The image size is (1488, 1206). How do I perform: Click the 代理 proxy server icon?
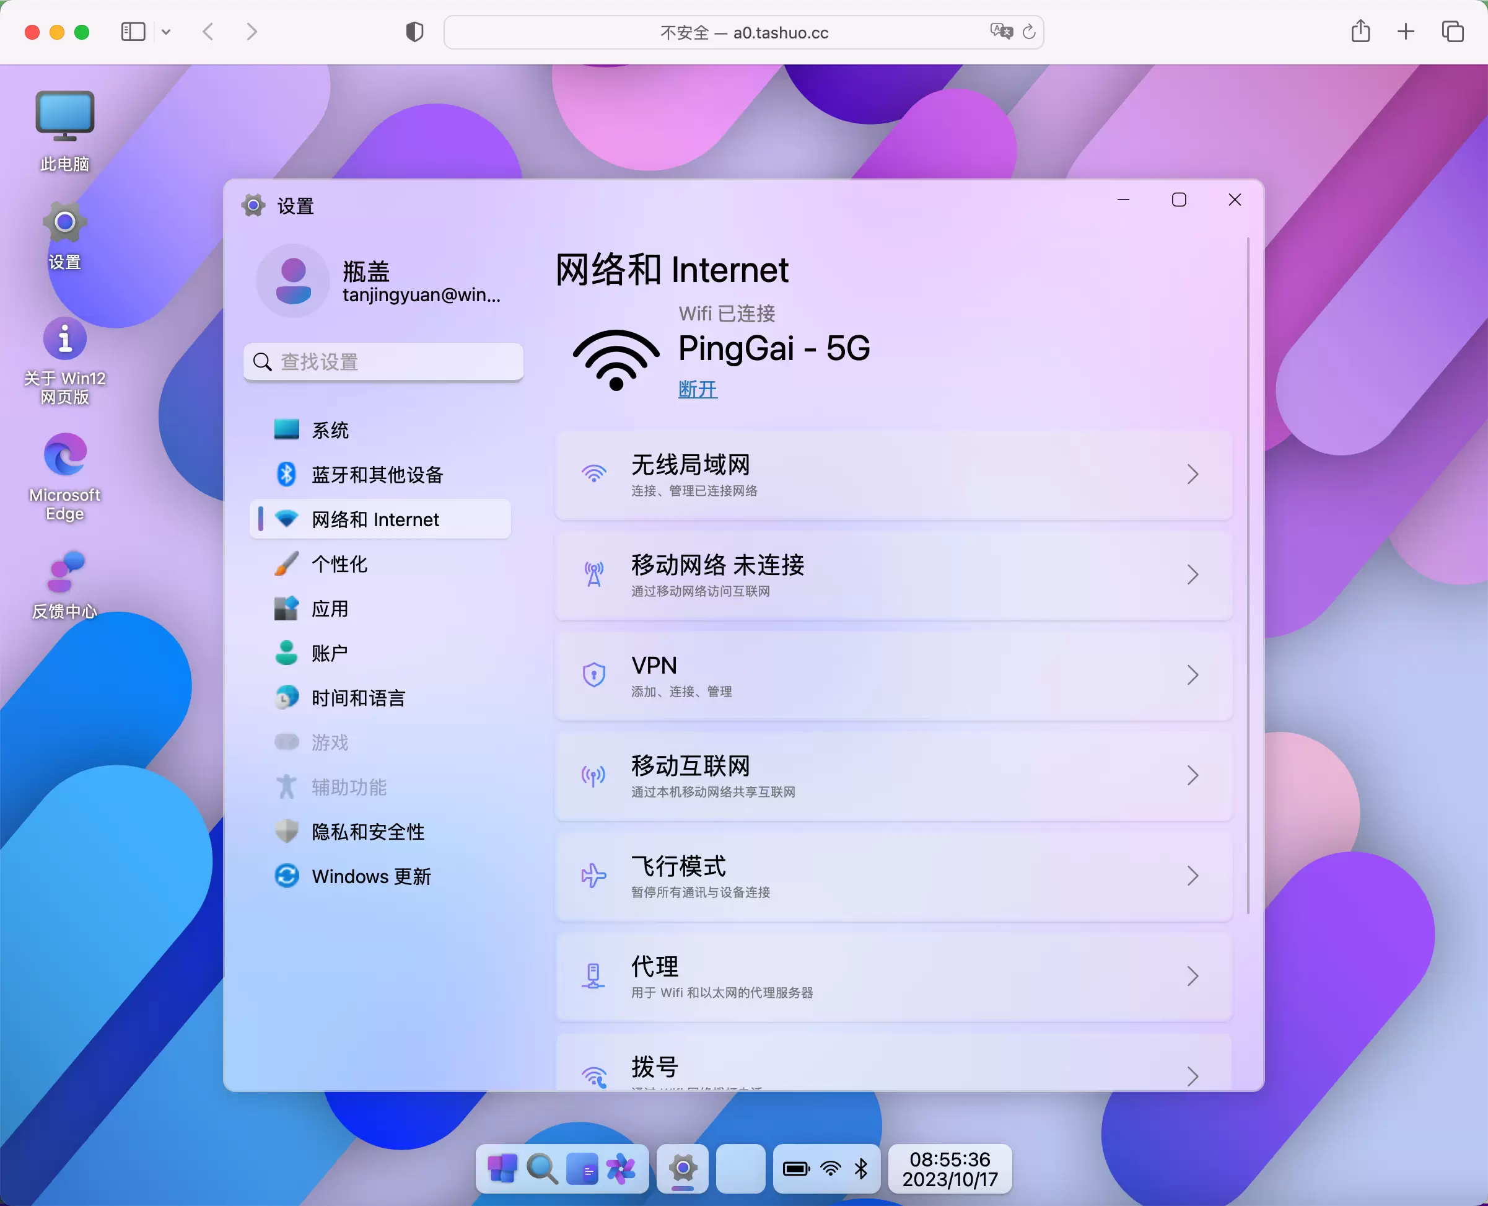click(593, 975)
